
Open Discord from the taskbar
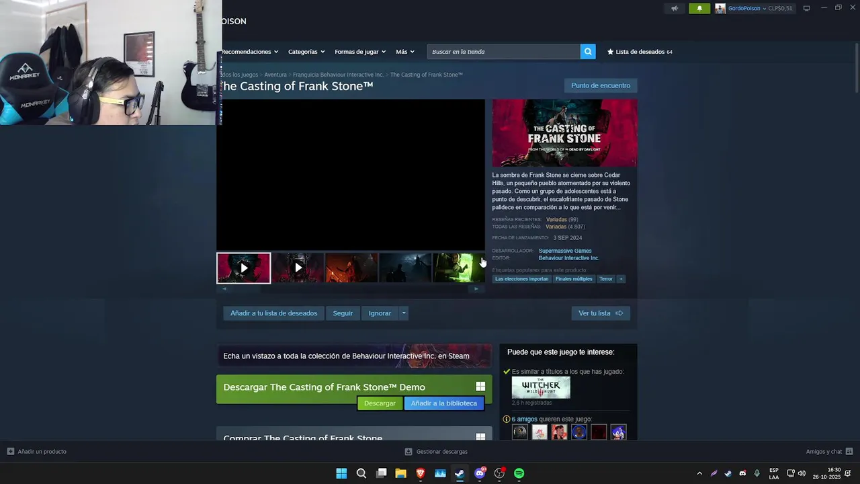point(480,473)
